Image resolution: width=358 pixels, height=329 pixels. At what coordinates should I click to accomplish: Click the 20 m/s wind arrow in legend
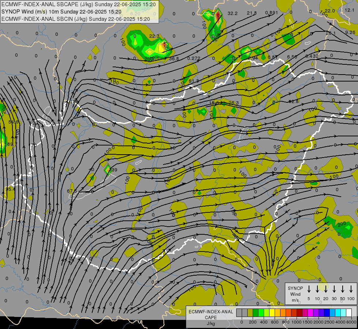click(x=326, y=289)
